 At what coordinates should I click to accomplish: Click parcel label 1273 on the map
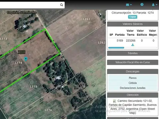pyautogui.click(x=4, y=39)
